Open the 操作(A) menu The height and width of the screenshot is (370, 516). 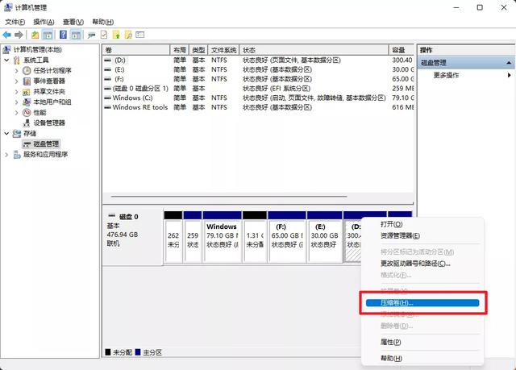coord(44,22)
